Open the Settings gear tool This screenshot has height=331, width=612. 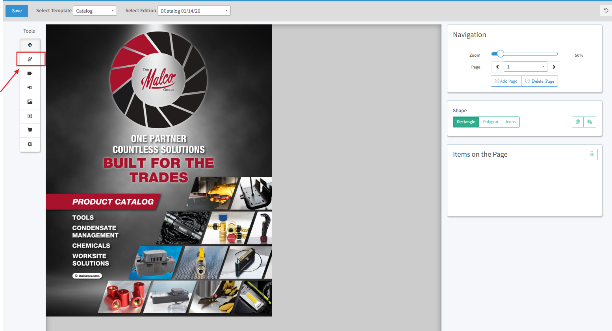(30, 144)
